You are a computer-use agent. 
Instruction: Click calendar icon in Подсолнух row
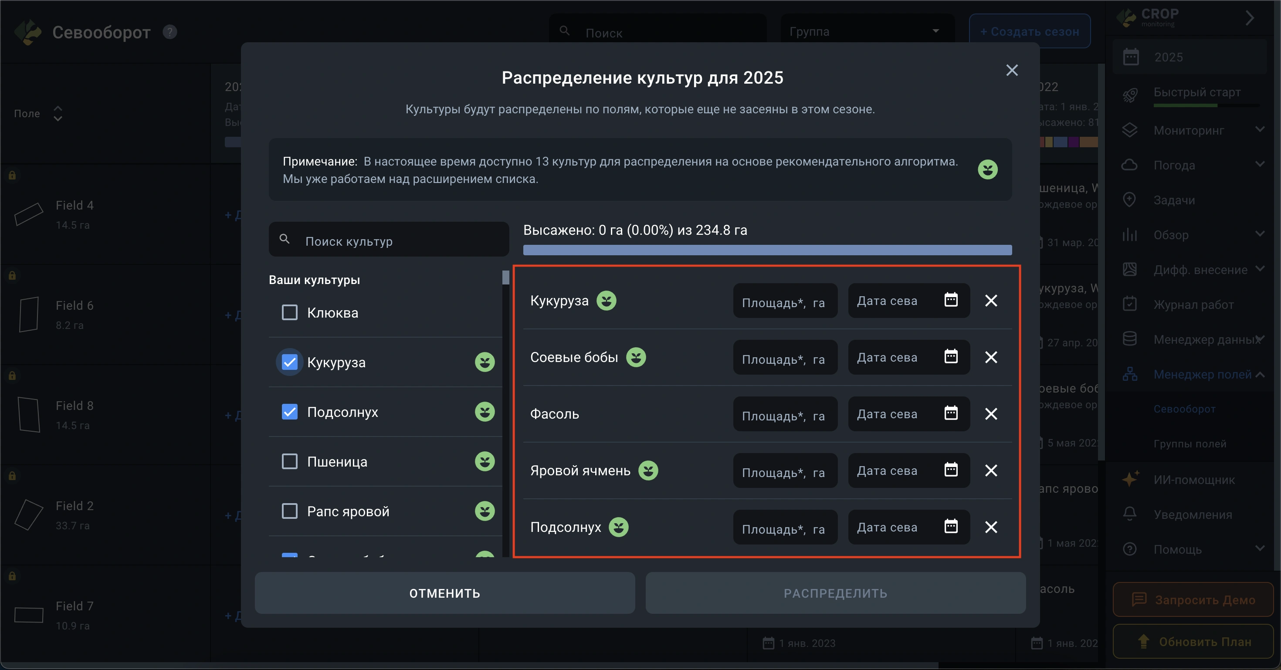pos(950,526)
